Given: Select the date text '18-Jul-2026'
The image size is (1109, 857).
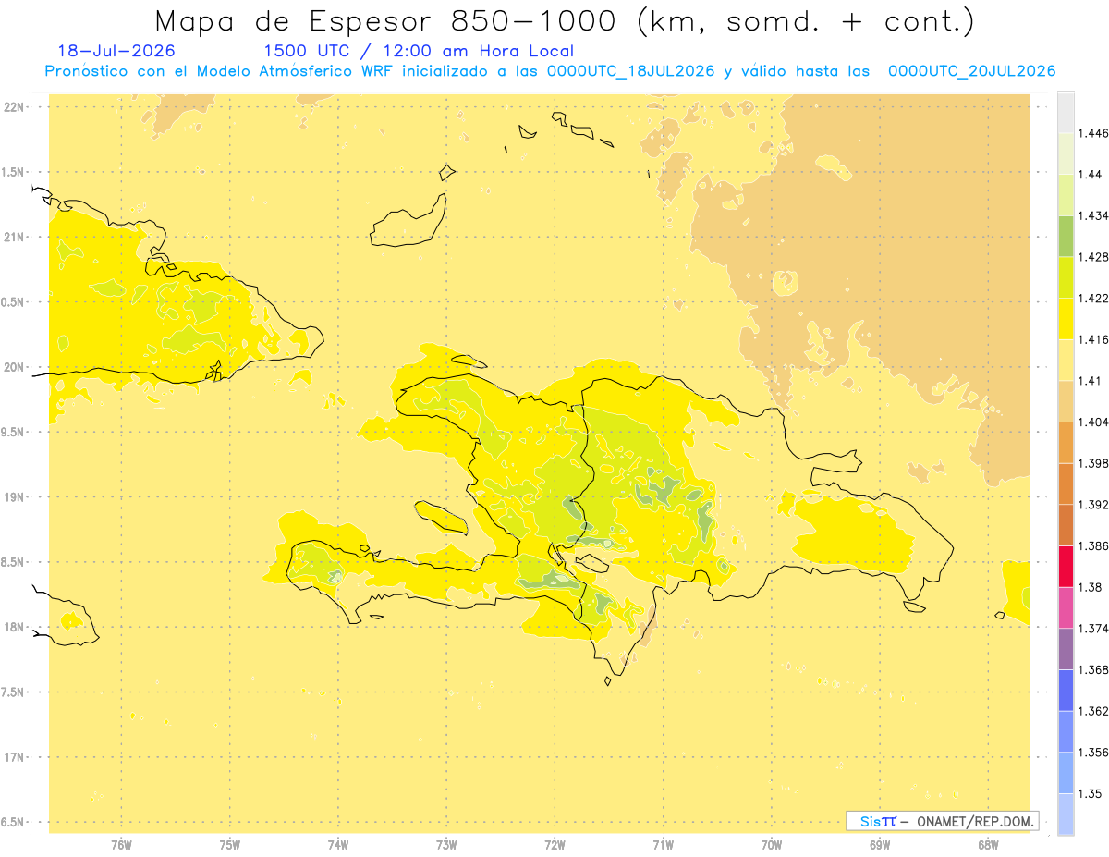Looking at the screenshot, I should point(116,52).
